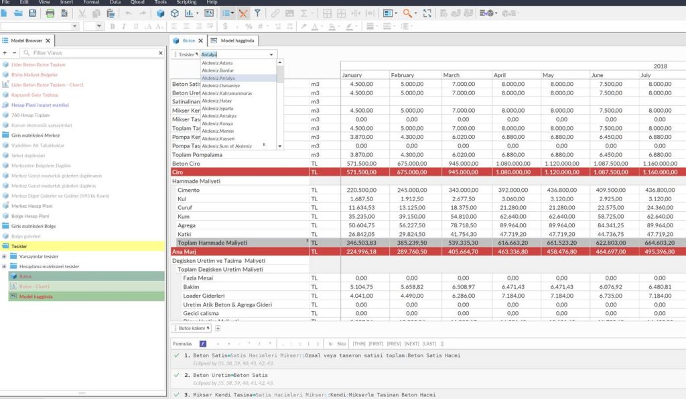Click the Save icon in the toolbar
The height and width of the screenshot is (399, 686).
(x=32, y=13)
